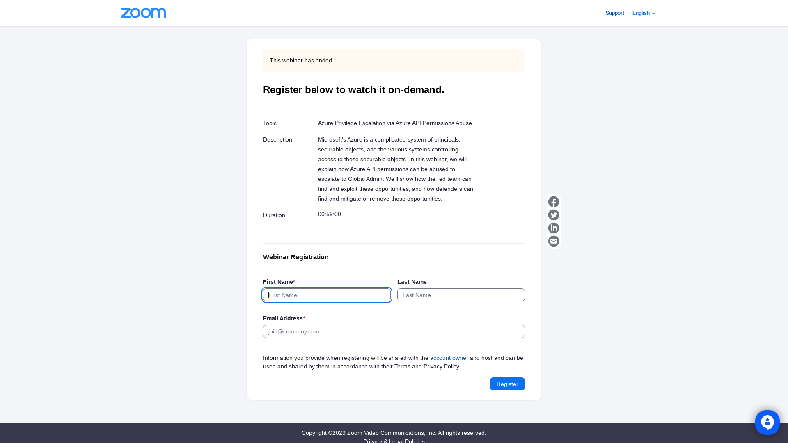Screen dimensions: 788x443
Task: Share webinar on Twitter
Action: 554,215
